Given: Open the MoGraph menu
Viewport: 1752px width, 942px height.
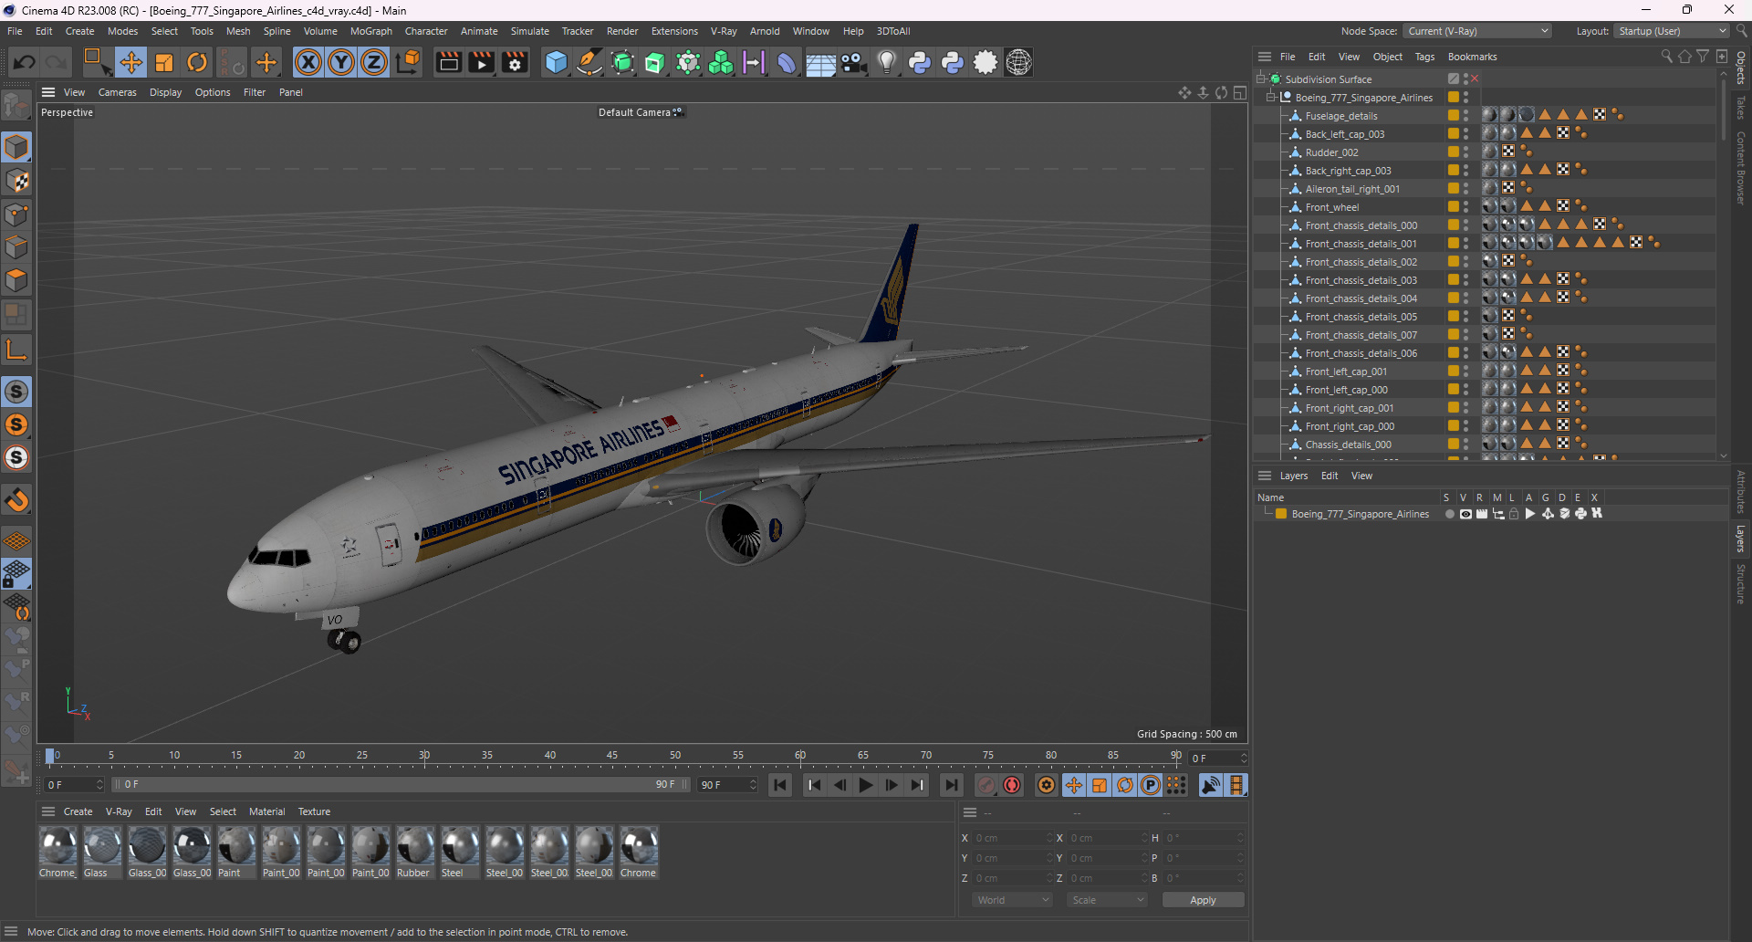Looking at the screenshot, I should click(x=370, y=31).
